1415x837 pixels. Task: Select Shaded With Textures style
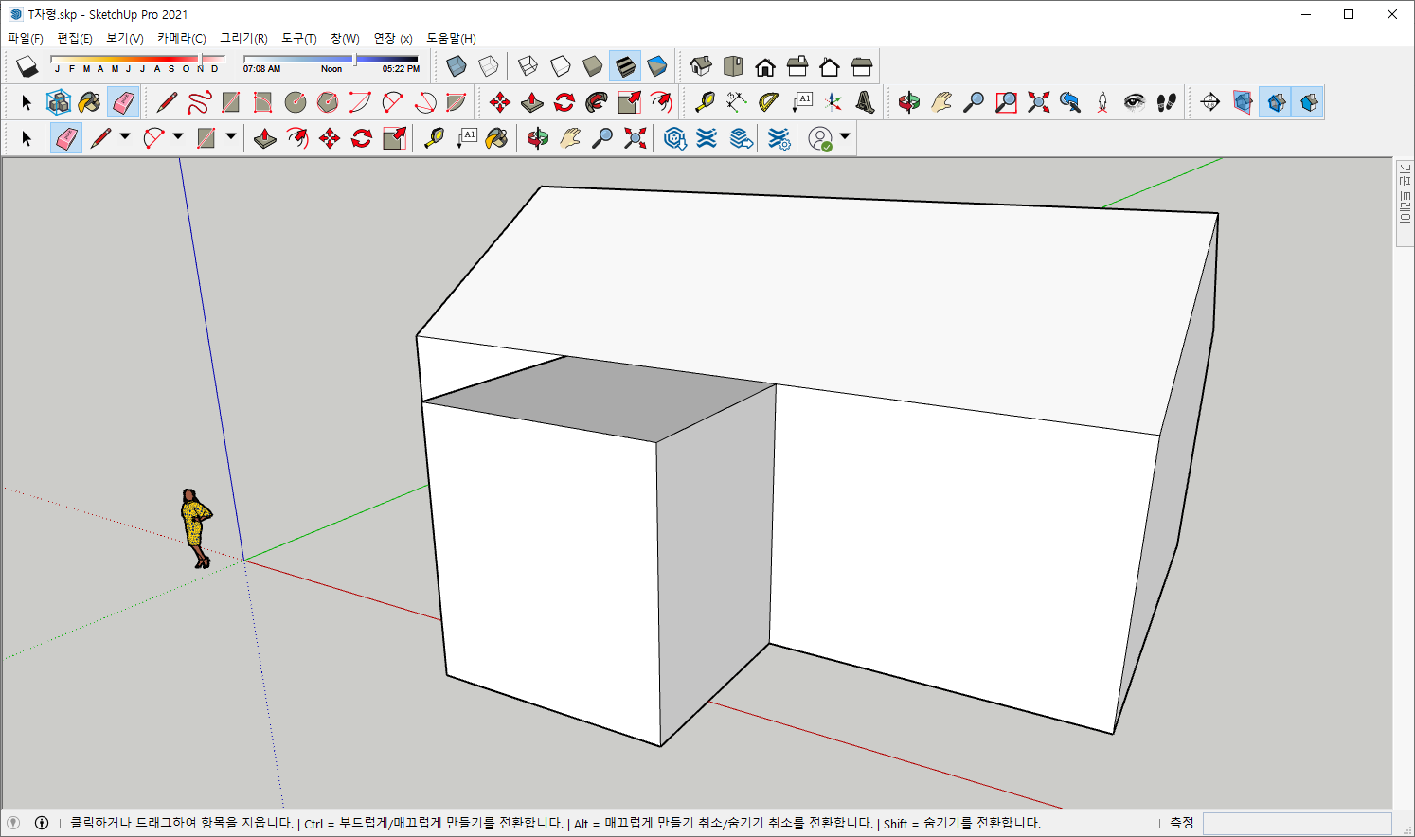click(625, 66)
